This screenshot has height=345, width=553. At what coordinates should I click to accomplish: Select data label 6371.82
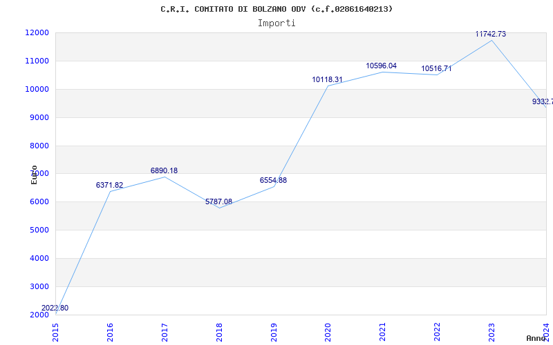[x=110, y=185]
